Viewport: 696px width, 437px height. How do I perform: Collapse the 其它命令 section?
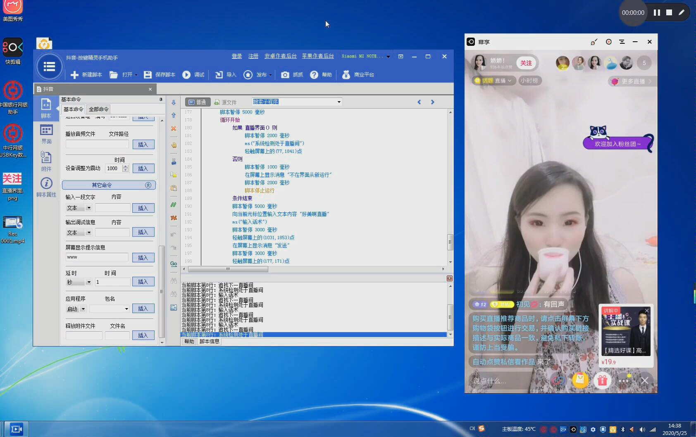[148, 185]
